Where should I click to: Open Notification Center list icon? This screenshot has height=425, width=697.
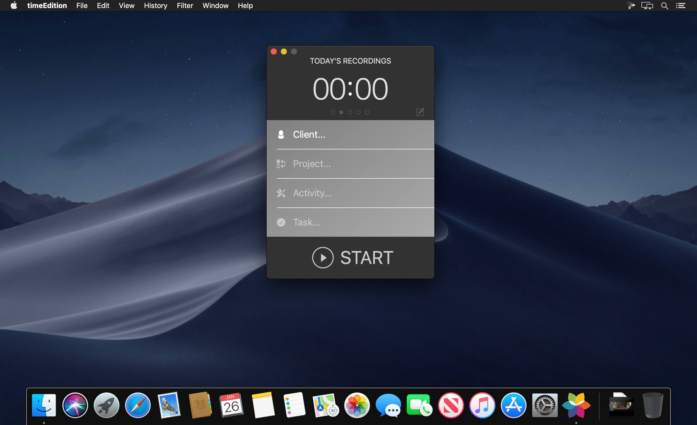tap(681, 6)
